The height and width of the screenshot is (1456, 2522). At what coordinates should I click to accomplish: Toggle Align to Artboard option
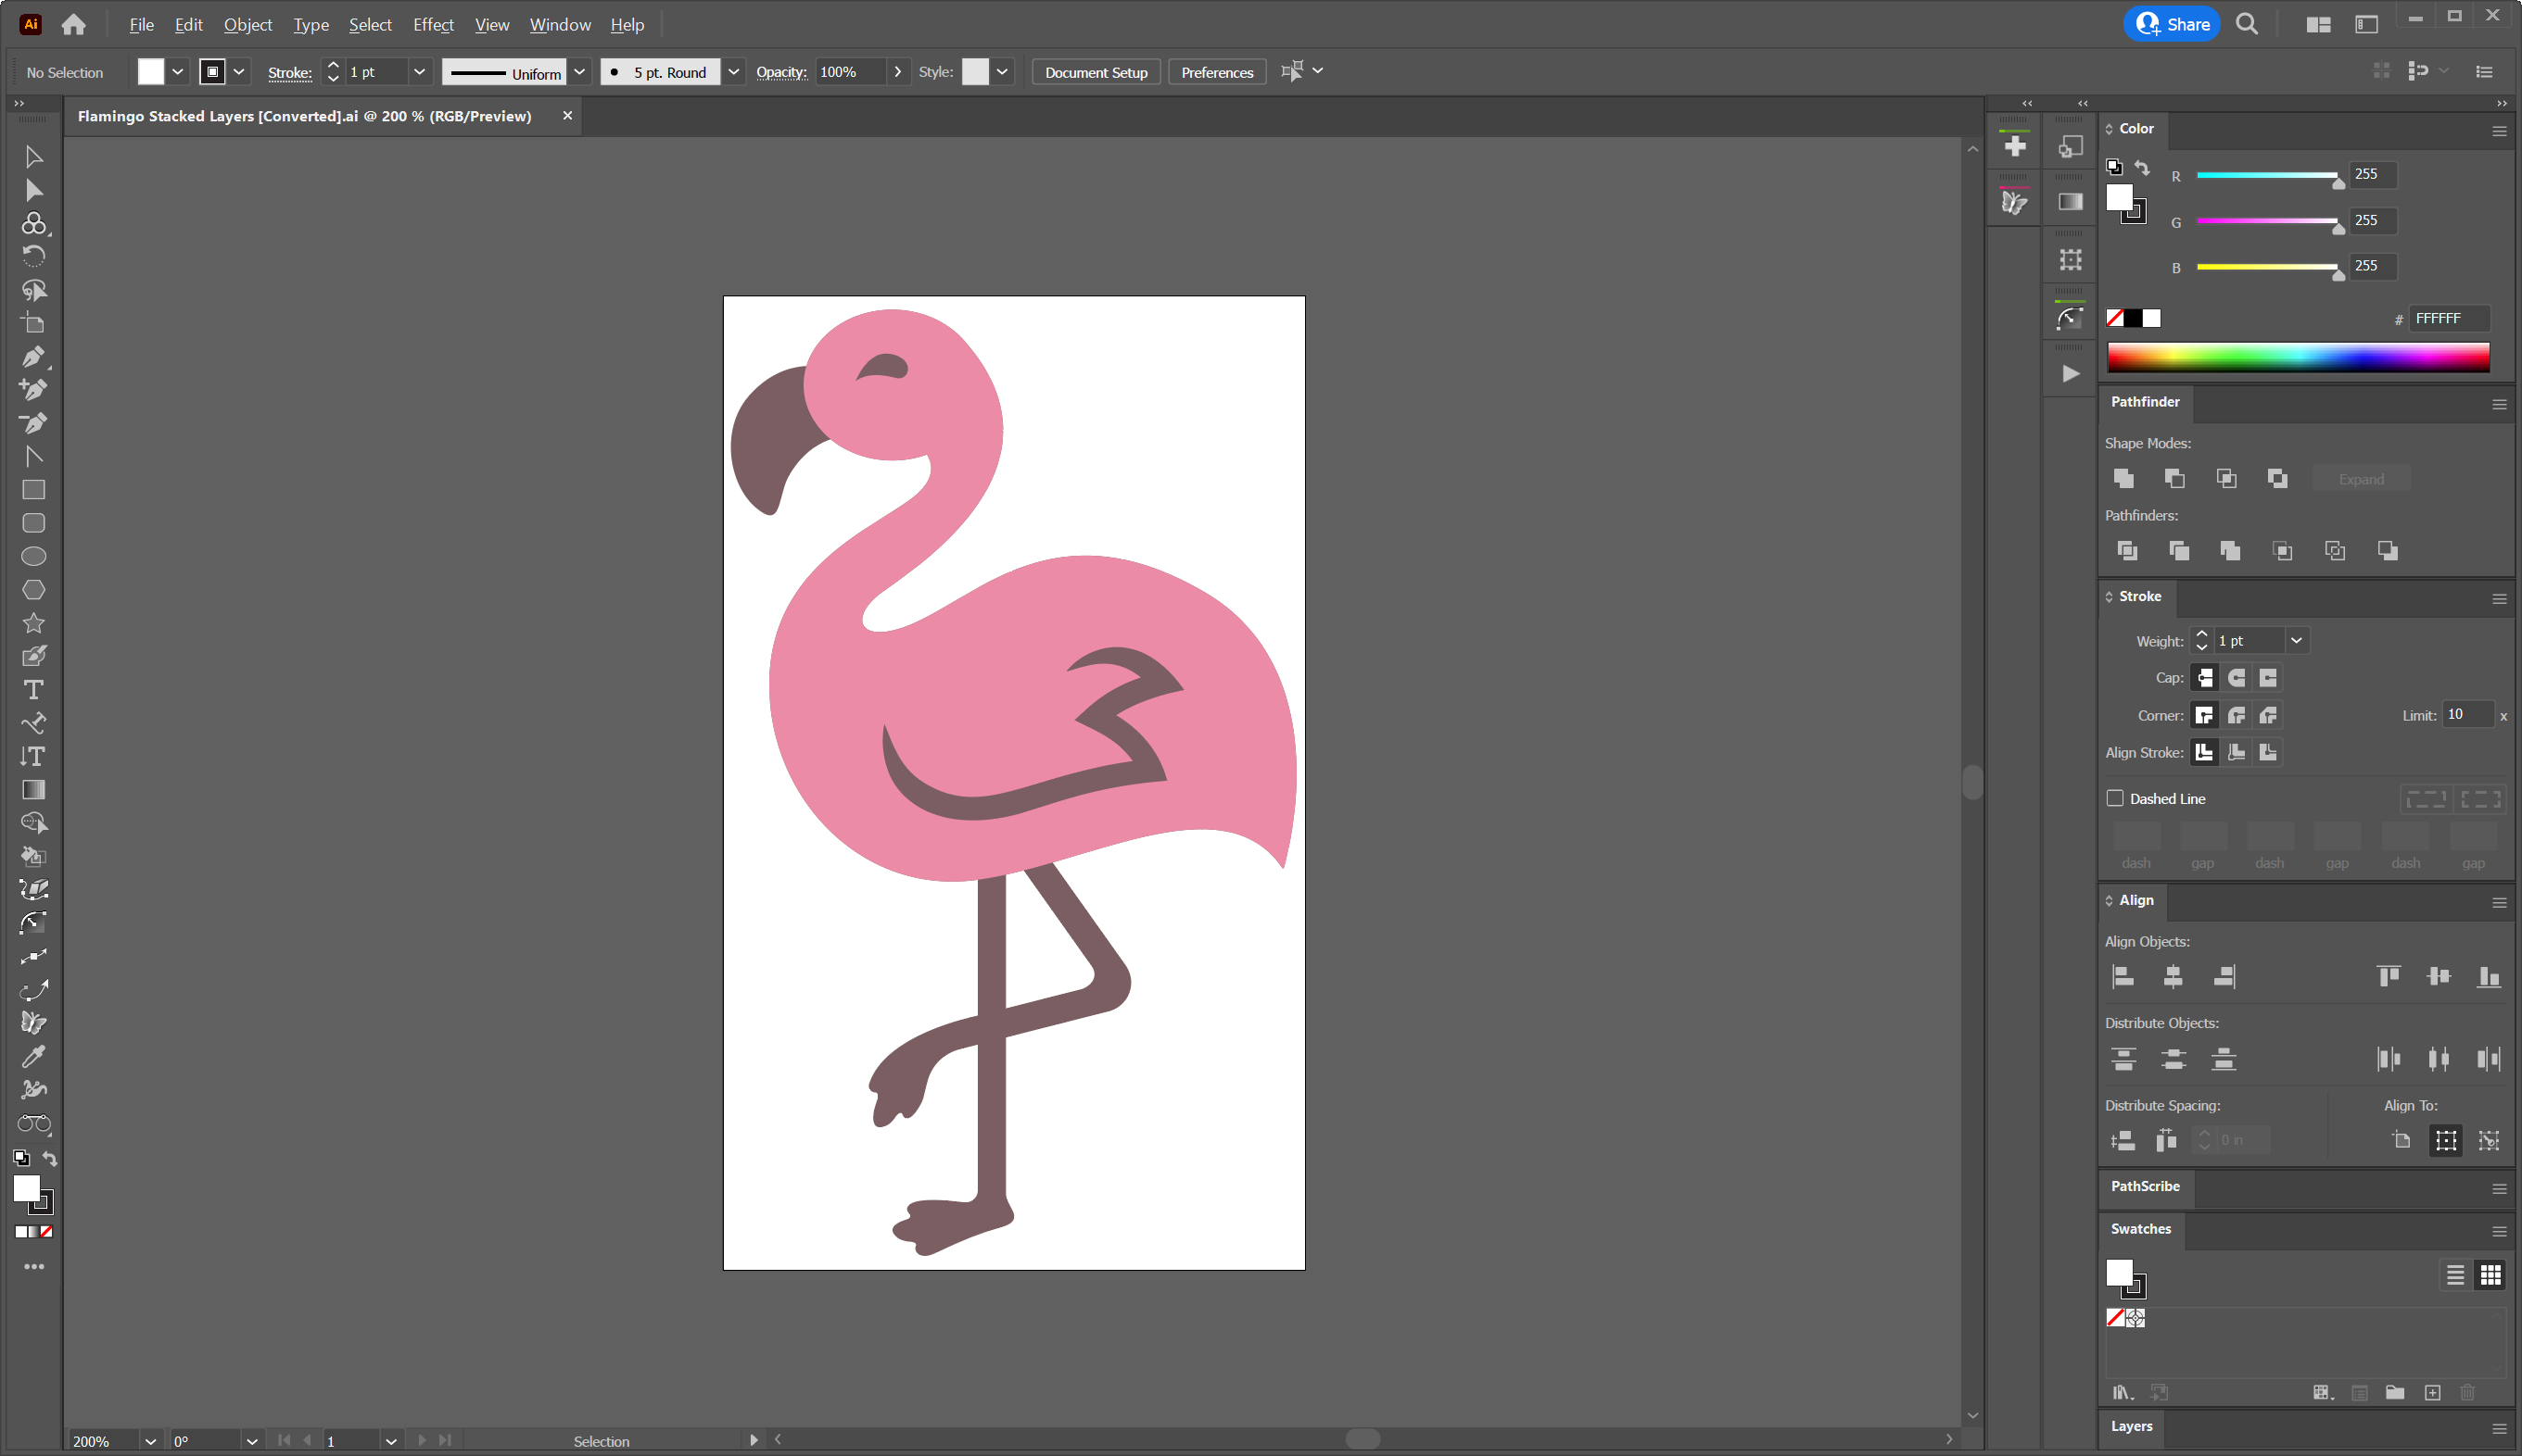2400,1140
